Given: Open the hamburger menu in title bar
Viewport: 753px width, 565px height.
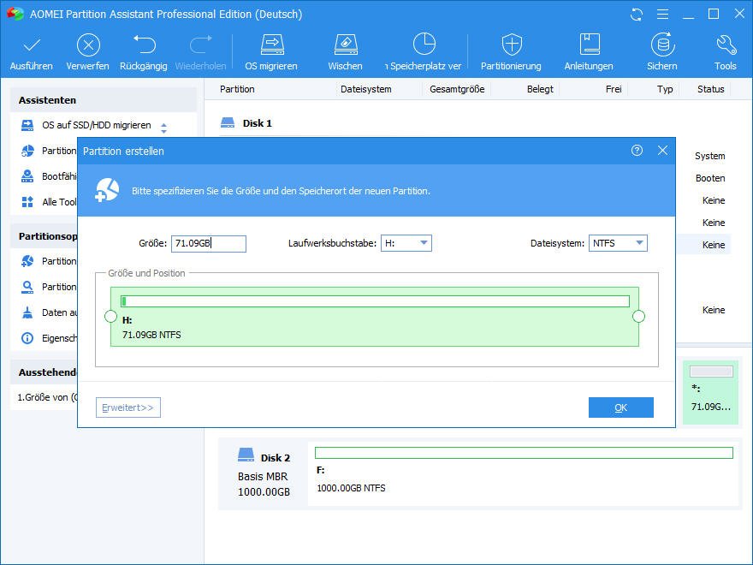Looking at the screenshot, I should click(x=662, y=15).
